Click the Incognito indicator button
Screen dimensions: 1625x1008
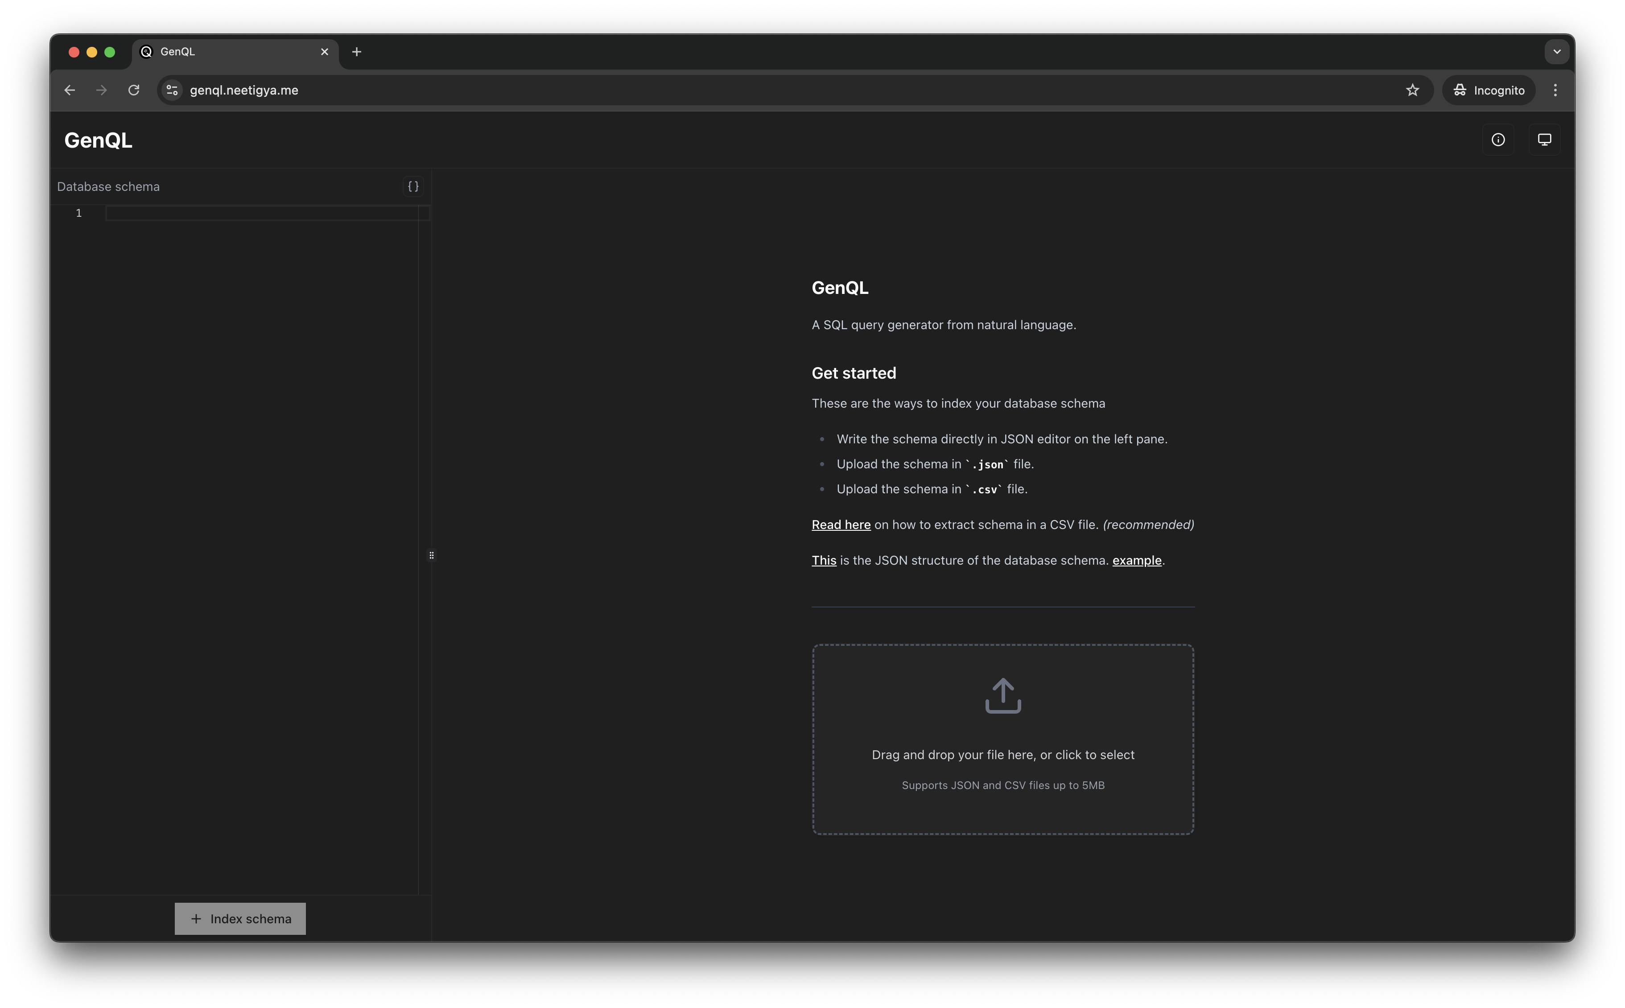pyautogui.click(x=1489, y=90)
